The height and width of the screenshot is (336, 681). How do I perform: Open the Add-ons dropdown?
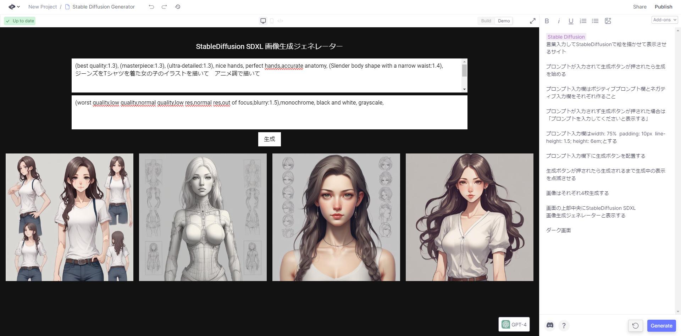[664, 20]
